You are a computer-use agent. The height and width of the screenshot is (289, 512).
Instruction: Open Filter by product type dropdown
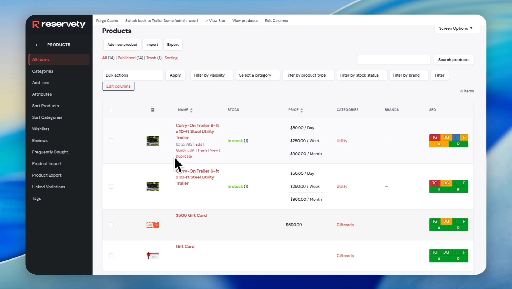308,75
